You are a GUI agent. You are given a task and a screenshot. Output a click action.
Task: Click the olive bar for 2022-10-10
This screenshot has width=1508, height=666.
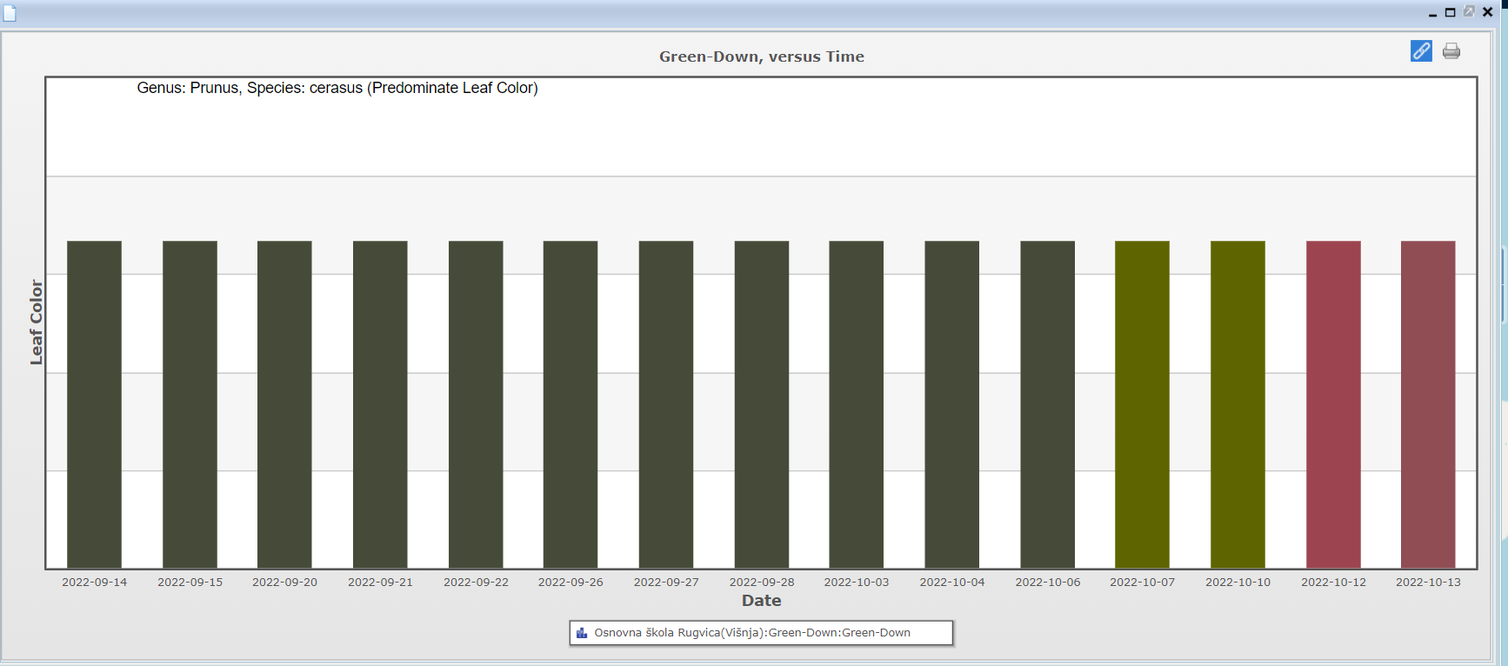pos(1238,404)
